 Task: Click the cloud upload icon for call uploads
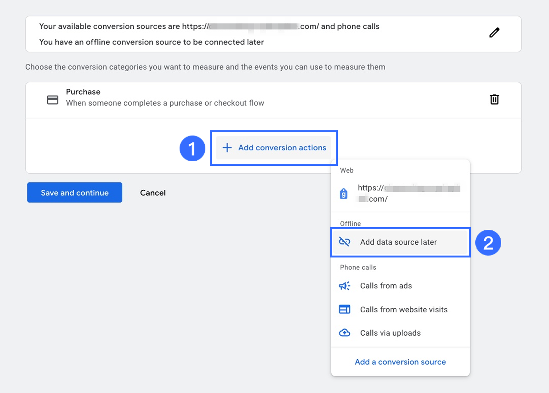344,333
